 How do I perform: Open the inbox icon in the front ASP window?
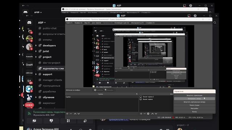[x=189, y=16]
